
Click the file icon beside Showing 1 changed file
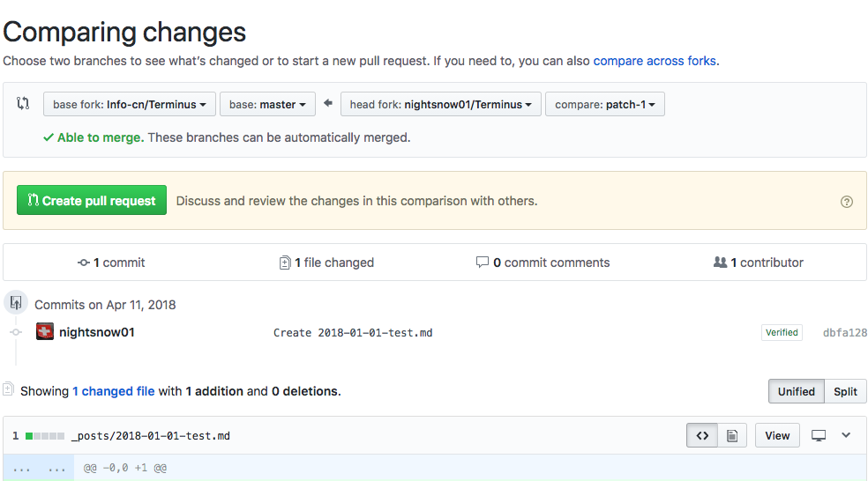[x=8, y=389]
